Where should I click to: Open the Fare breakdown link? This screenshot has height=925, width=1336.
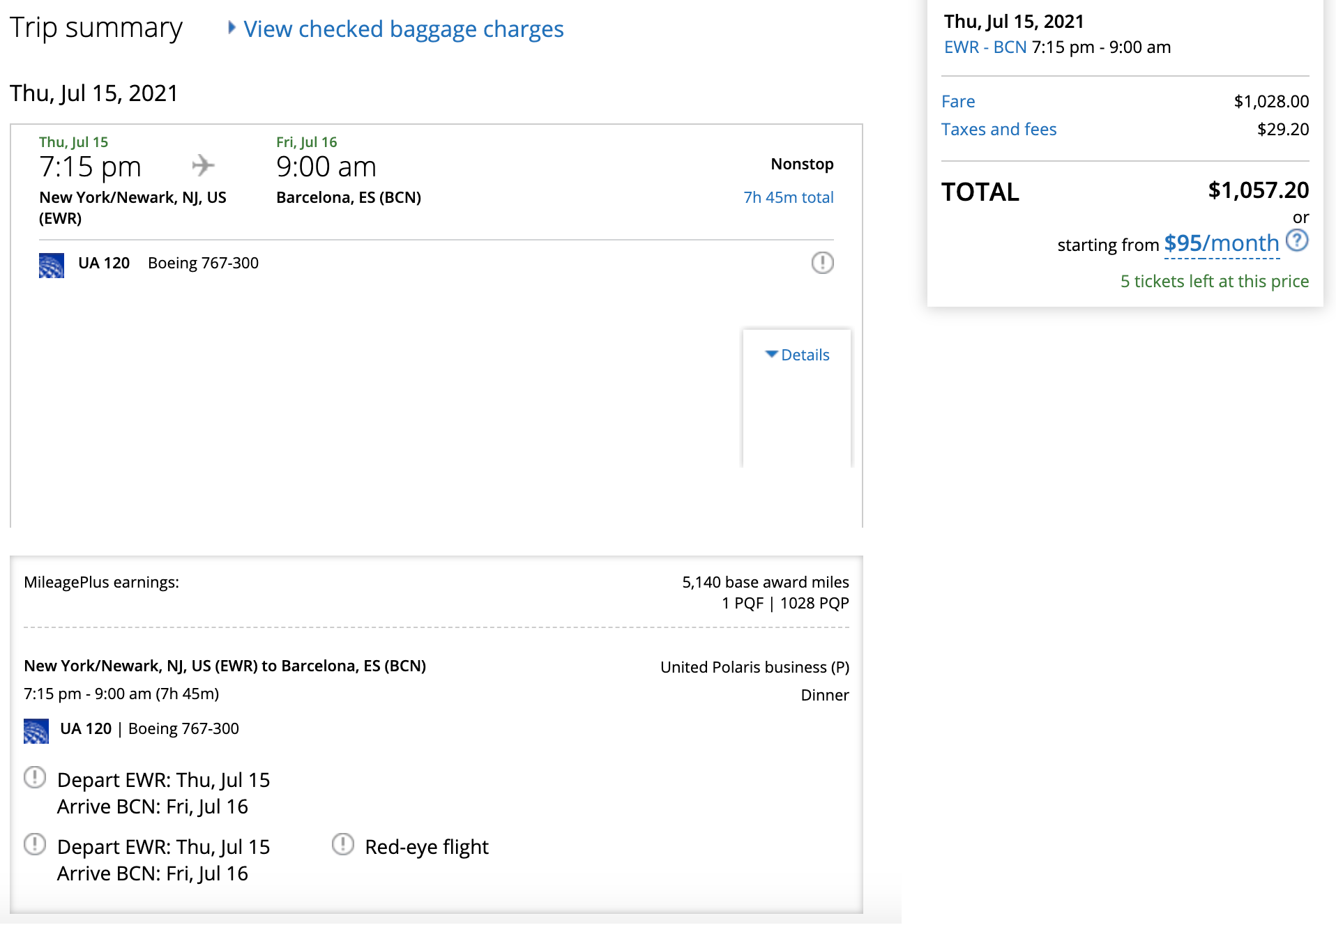958,102
